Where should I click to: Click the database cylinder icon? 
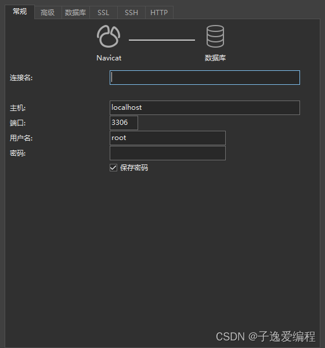click(215, 36)
